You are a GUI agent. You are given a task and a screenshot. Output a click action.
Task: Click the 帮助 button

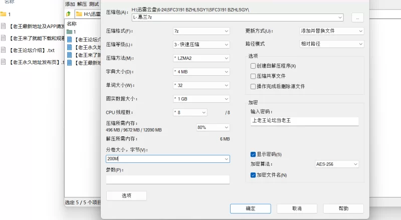coord(343,208)
